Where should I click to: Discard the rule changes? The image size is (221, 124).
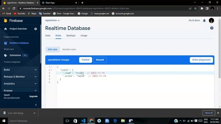[100, 60]
